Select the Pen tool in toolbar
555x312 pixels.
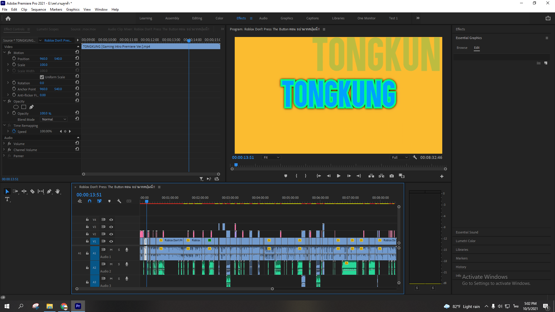coord(49,191)
